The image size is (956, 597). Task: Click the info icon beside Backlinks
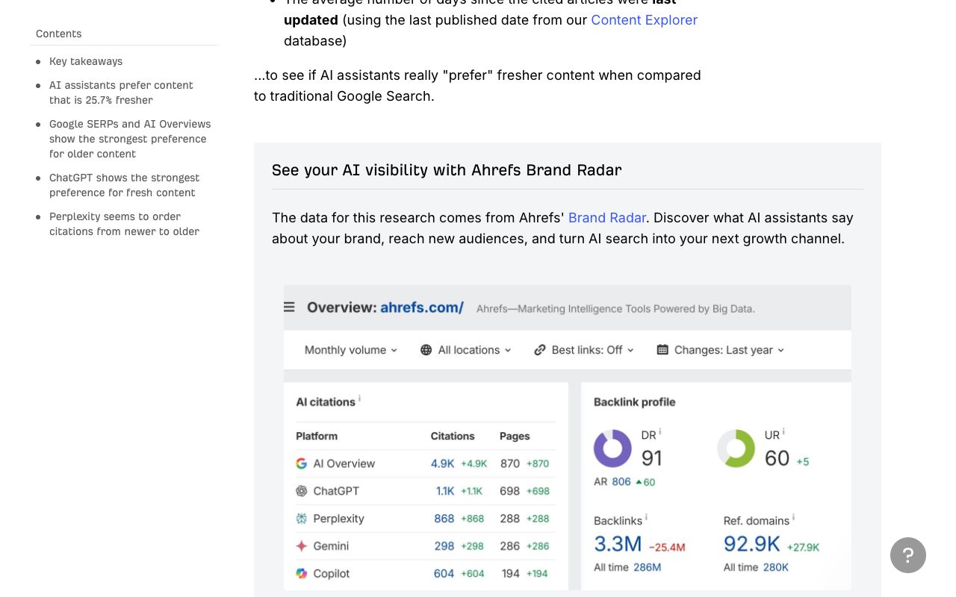coord(646,517)
